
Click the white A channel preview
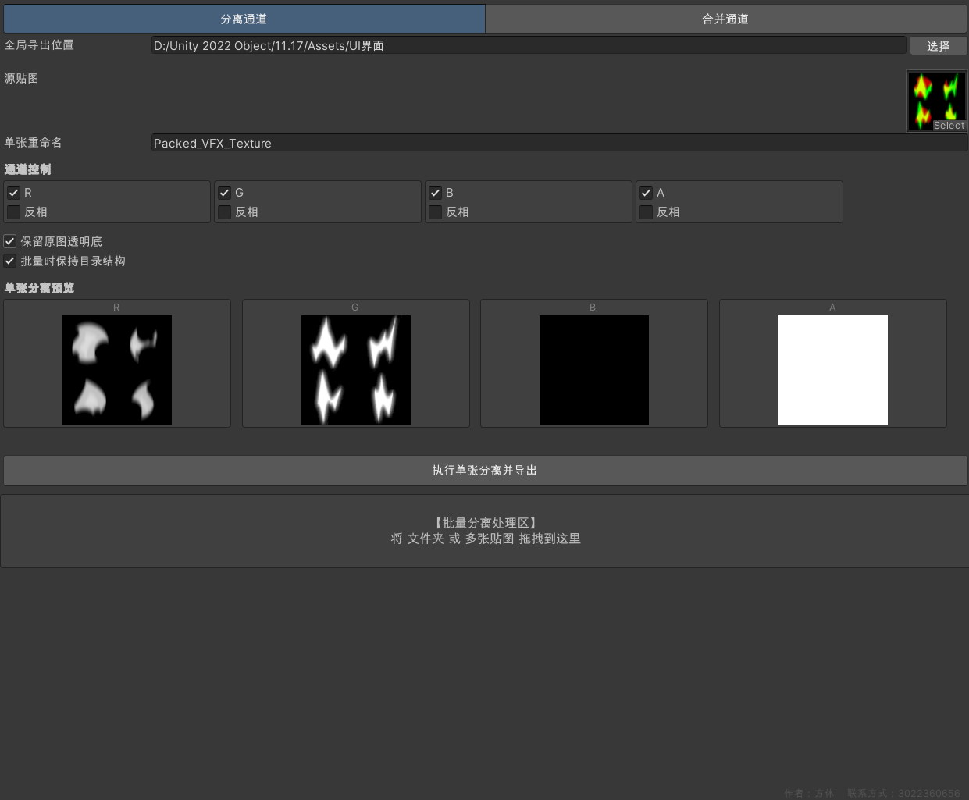(833, 370)
